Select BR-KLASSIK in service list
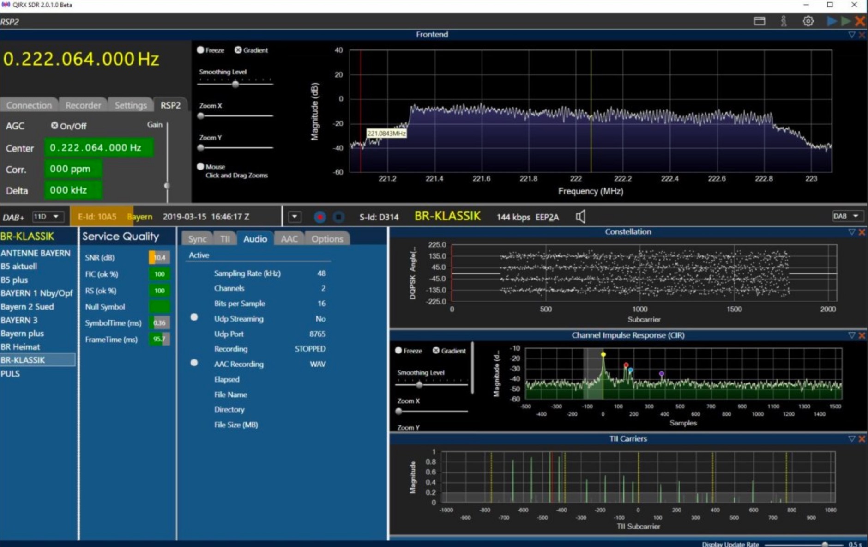 coord(38,360)
